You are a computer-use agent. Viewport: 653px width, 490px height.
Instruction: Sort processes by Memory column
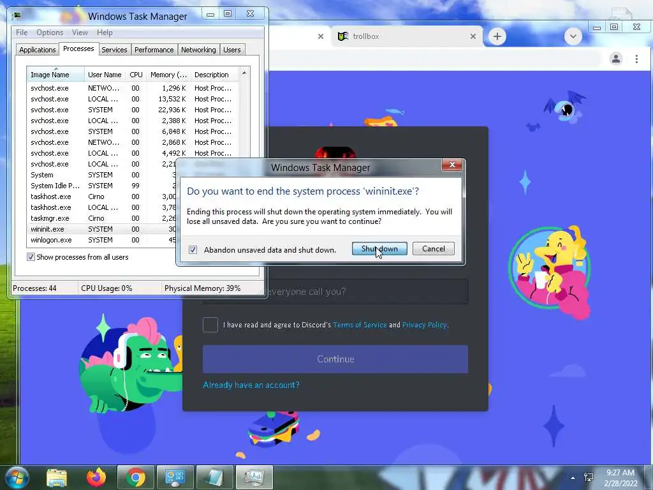tap(168, 75)
